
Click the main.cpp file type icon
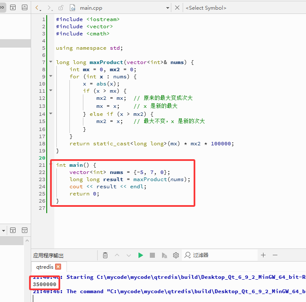point(72,8)
